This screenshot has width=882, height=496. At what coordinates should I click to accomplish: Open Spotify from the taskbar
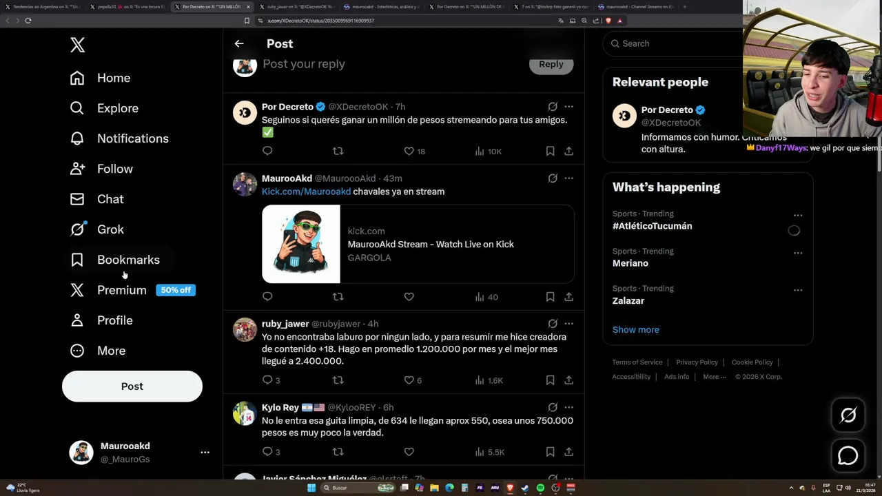pyautogui.click(x=540, y=488)
